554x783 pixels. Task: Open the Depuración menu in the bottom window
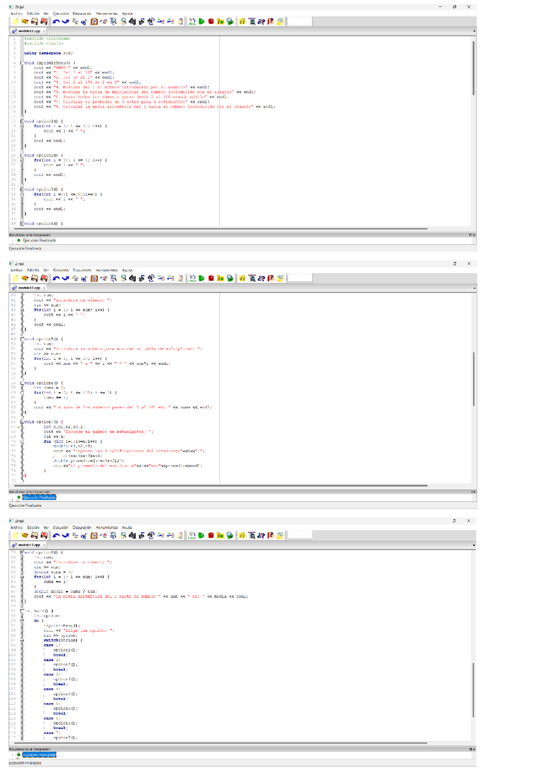(x=82, y=527)
